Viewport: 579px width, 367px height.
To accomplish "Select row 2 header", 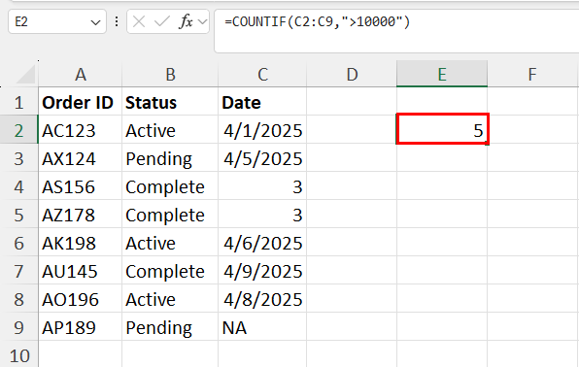I will click(18, 130).
